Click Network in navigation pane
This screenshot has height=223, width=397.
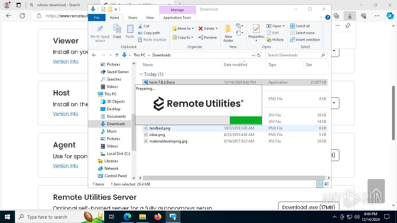point(108,168)
